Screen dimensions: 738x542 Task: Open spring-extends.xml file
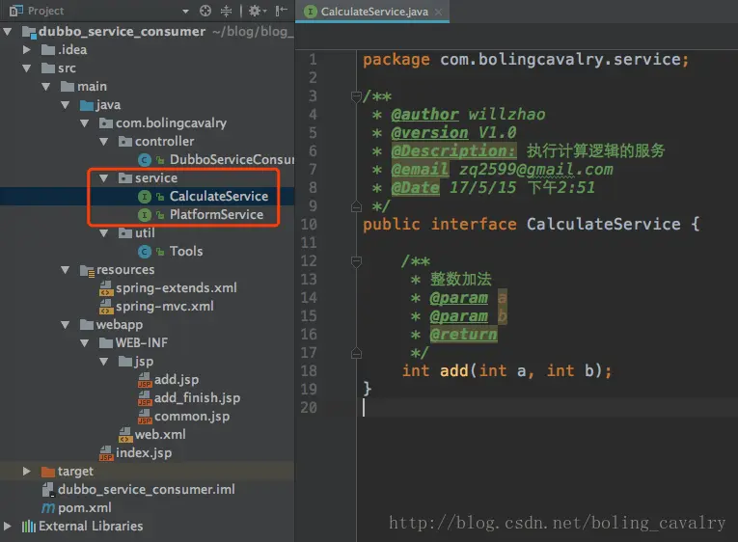[x=176, y=288]
